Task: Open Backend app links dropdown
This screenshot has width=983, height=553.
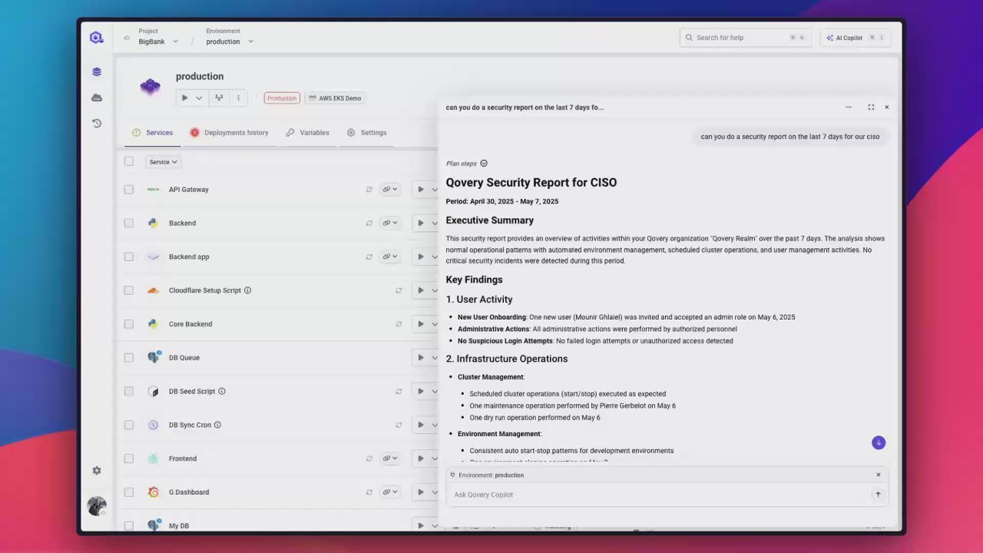Action: 390,257
